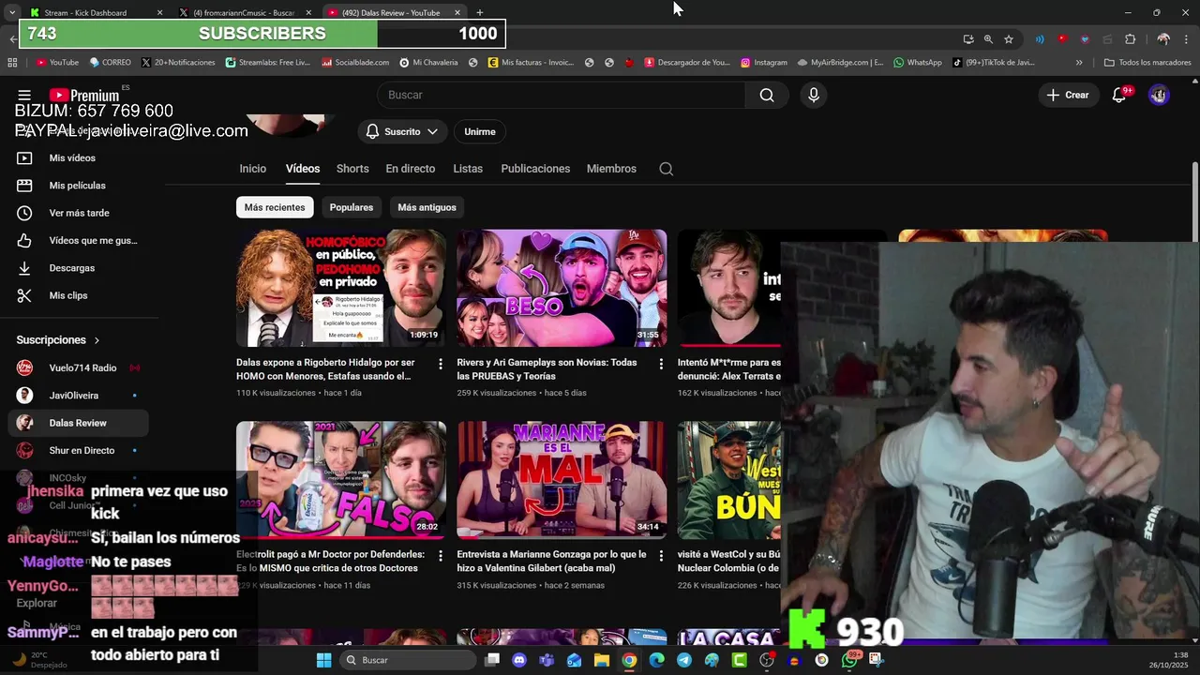
Task: Open Outlook from the taskbar
Action: tap(575, 660)
